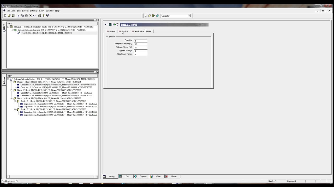Click the context help arrow-question icon
Image resolution: width=334 pixels, height=187 pixels.
47,16
